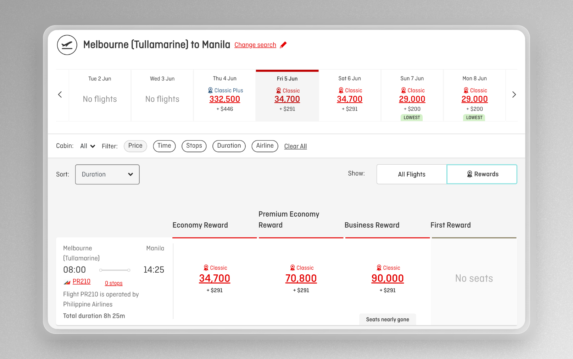Image resolution: width=573 pixels, height=359 pixels.
Task: Select Wed 3 Jun date tab
Action: 162,95
